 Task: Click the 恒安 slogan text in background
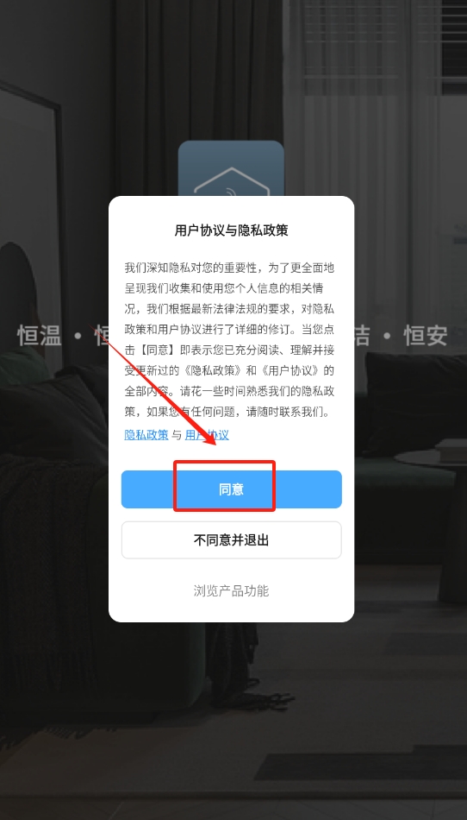coord(426,336)
